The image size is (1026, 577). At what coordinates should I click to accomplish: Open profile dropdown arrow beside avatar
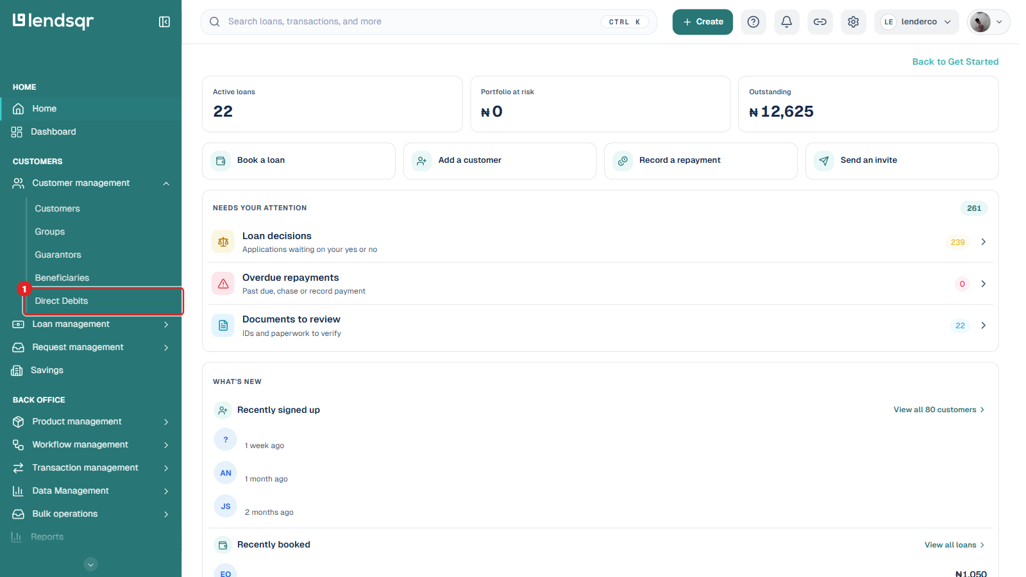(x=999, y=22)
